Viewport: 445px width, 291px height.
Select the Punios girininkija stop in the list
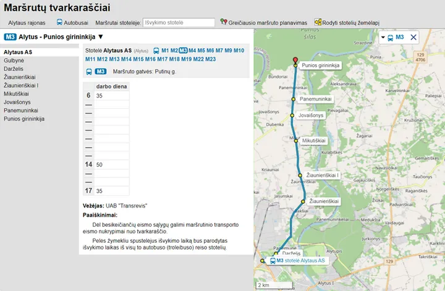coord(24,119)
